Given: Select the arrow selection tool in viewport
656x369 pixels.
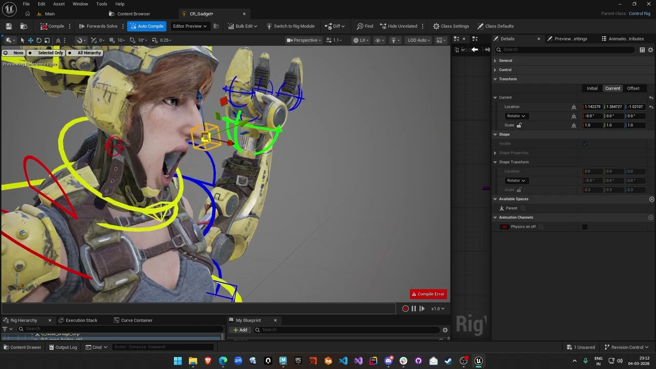Looking at the screenshot, I should (x=22, y=40).
